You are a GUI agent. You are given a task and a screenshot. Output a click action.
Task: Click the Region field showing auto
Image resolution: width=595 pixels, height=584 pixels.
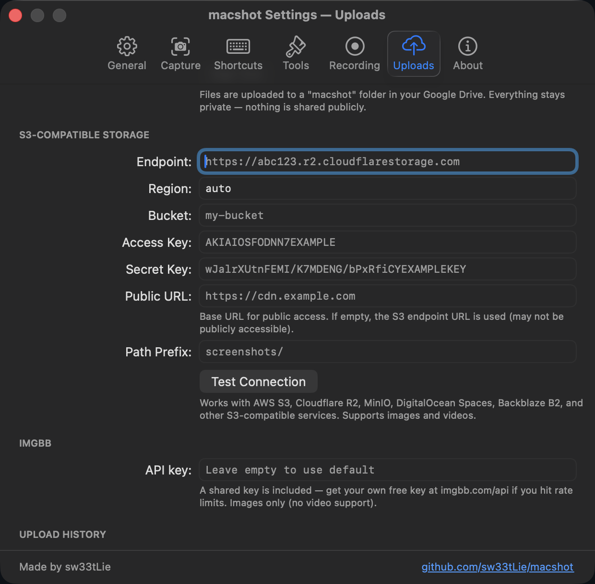coord(388,189)
